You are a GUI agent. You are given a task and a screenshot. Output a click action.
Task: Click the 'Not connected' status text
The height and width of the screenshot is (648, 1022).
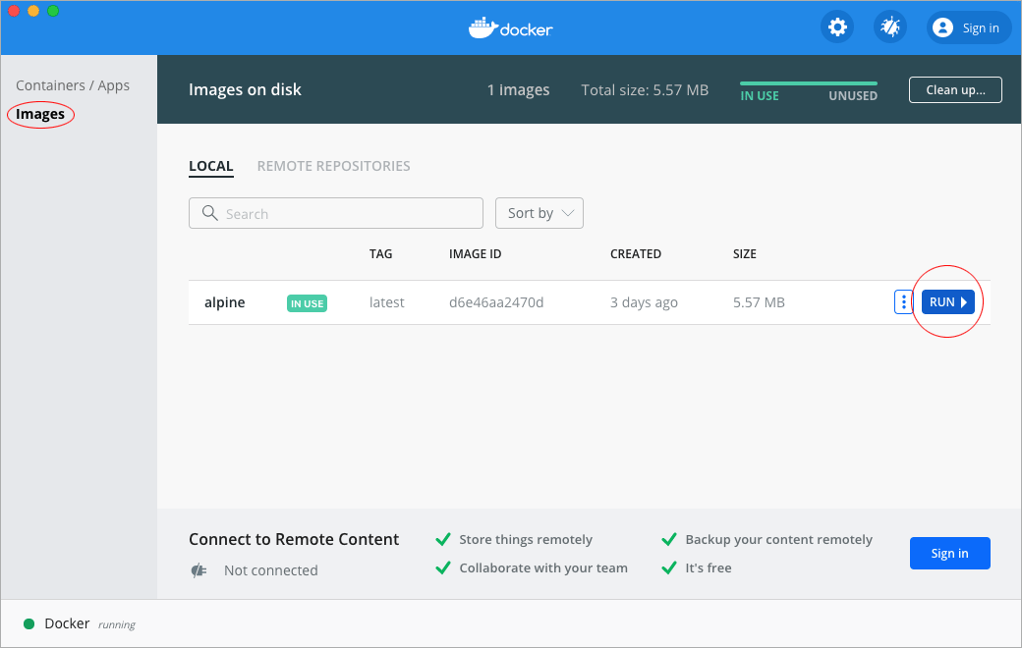pos(271,570)
